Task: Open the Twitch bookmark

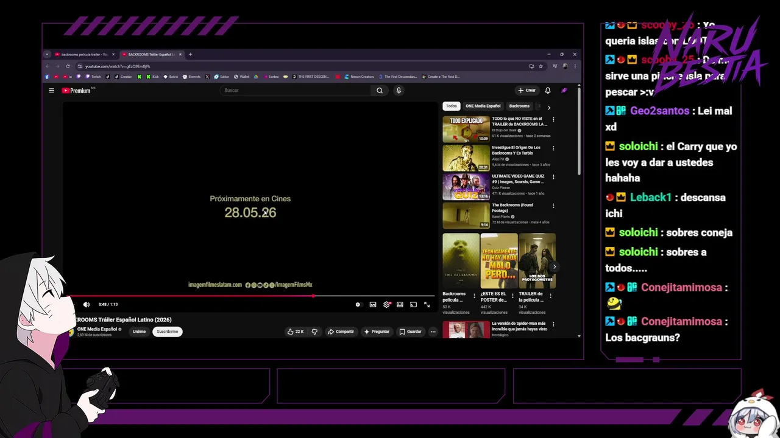Action: pos(93,77)
